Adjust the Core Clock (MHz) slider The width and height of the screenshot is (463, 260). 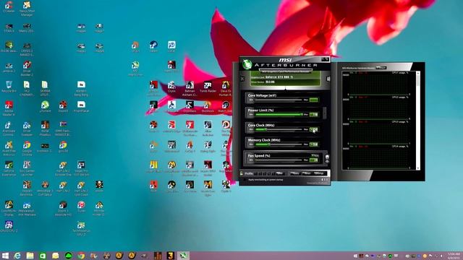(x=279, y=129)
